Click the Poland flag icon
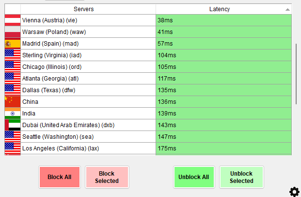The image size is (301, 197). [13, 32]
